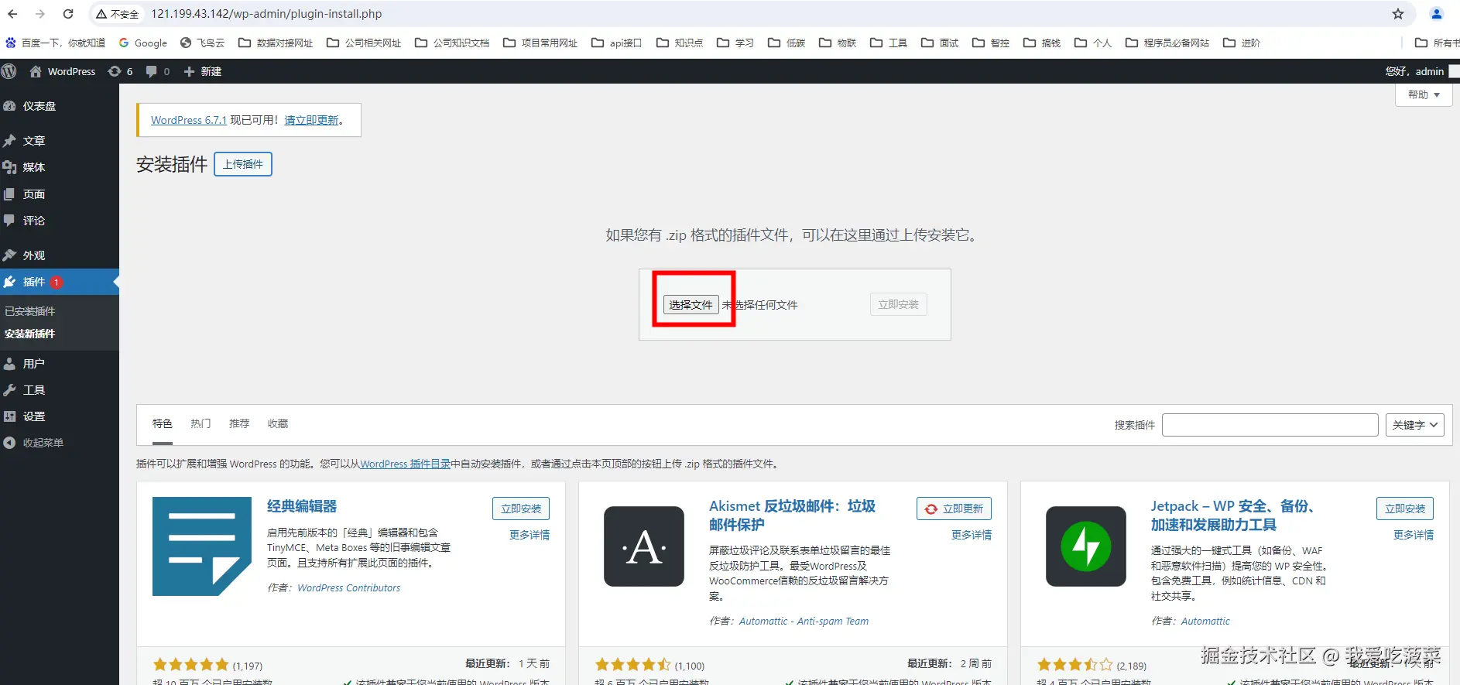This screenshot has width=1460, height=685.
Task: Click the 搜索插件 search input field
Action: [x=1270, y=425]
